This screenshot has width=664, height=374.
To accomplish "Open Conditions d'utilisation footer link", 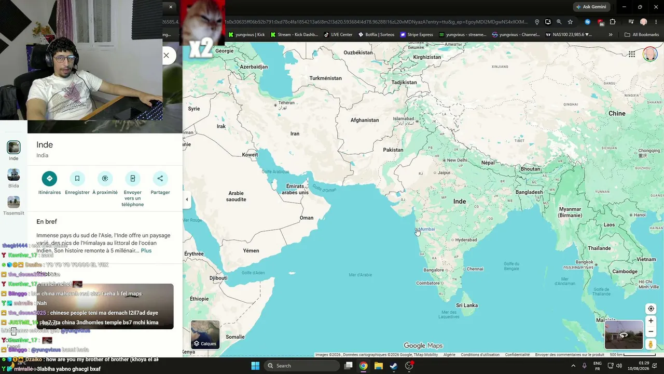I will [480, 355].
